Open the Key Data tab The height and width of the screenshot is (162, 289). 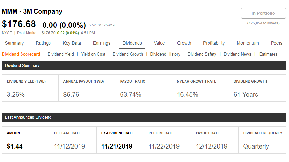pos(72,43)
